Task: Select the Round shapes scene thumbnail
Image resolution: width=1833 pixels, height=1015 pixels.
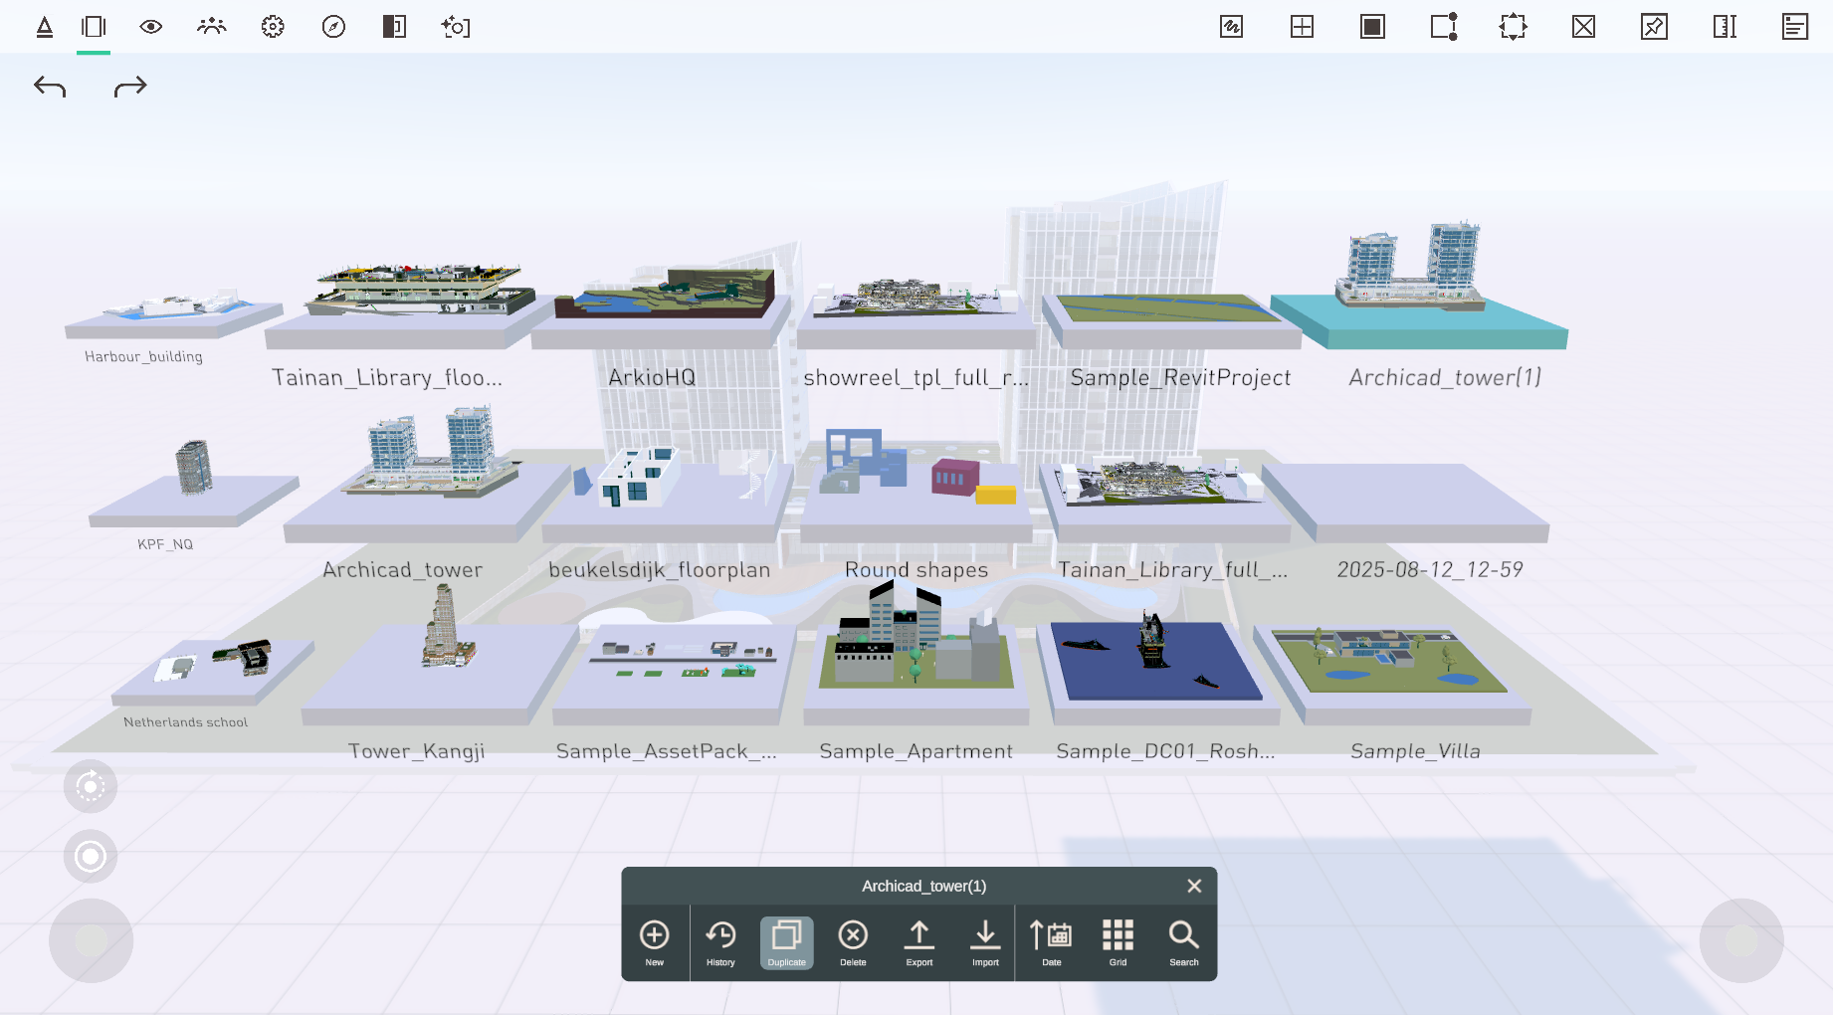Action: (x=917, y=487)
